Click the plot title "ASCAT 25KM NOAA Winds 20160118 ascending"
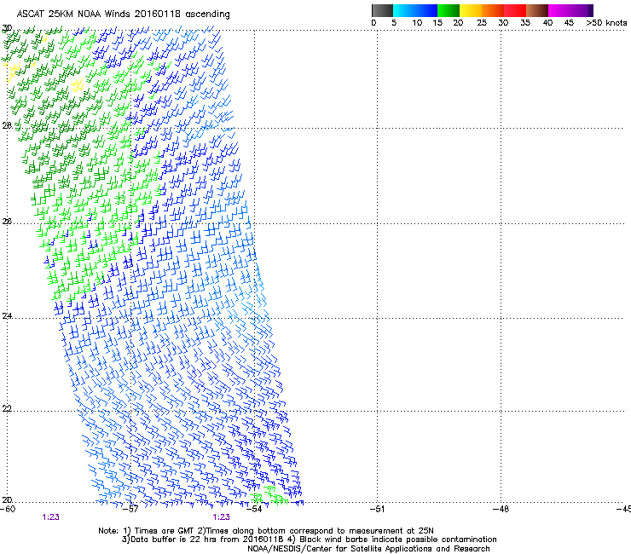631x554 pixels. coord(123,14)
